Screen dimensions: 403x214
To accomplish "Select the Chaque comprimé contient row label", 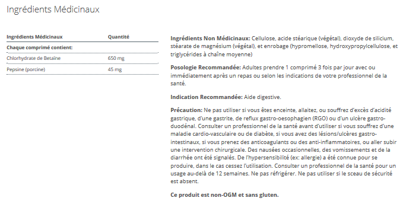I will 40,47.
